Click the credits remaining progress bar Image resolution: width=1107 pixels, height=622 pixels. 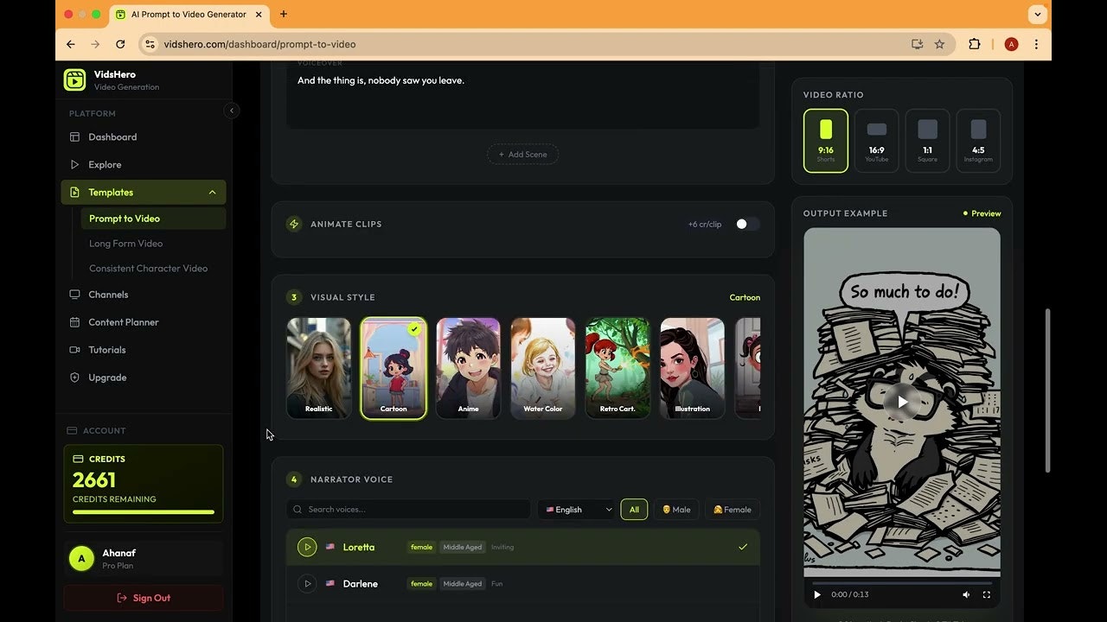click(x=144, y=512)
